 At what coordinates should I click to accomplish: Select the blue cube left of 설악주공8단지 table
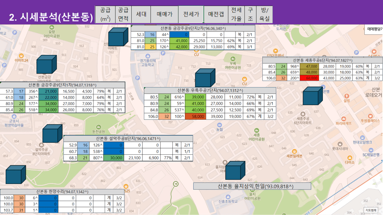click(52, 133)
